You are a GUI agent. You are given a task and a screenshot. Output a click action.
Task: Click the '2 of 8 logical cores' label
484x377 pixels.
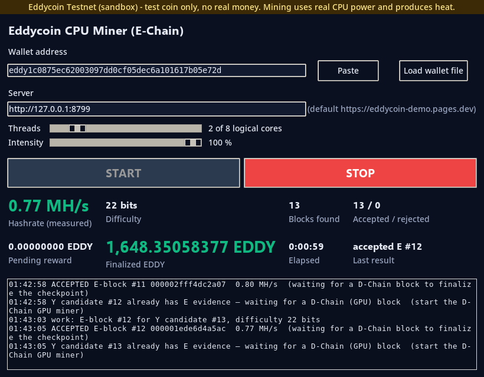pyautogui.click(x=245, y=128)
